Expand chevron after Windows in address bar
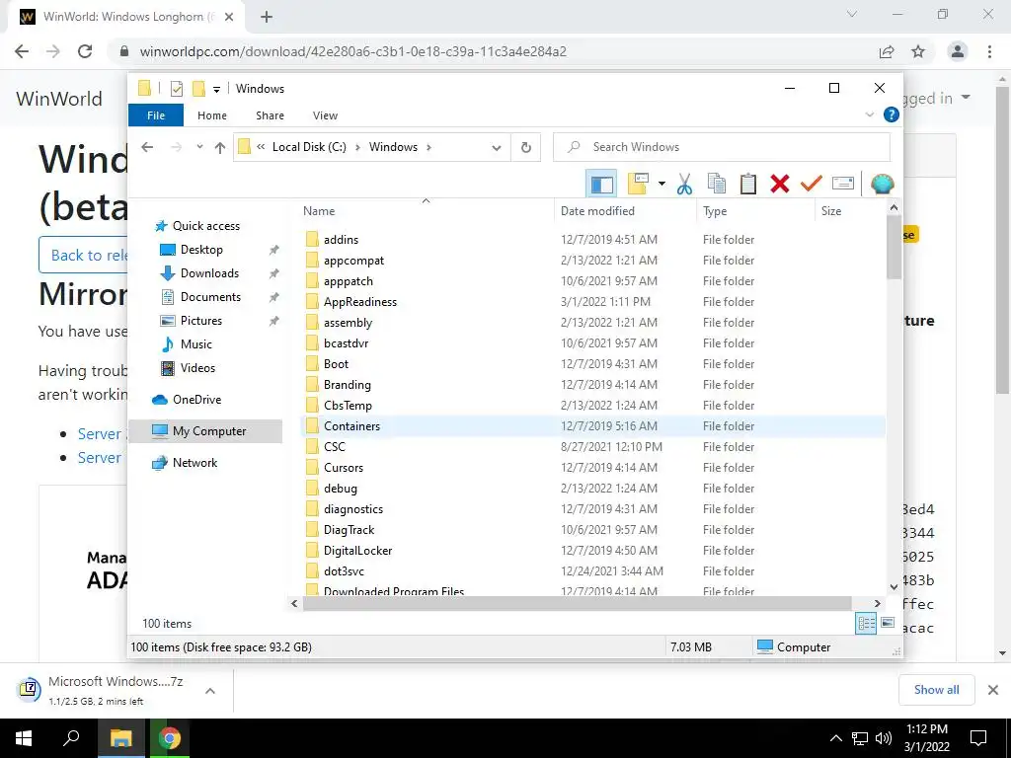The height and width of the screenshot is (758, 1011). click(x=428, y=147)
